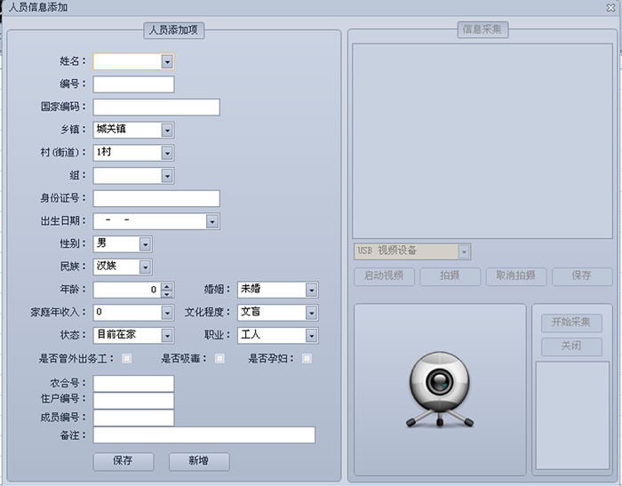The image size is (622, 486).
Task: Open the 出生日期 date picker dropdown
Action: pyautogui.click(x=212, y=221)
